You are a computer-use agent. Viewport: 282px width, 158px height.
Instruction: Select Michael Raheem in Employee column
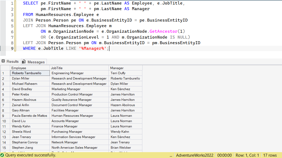click(30, 84)
